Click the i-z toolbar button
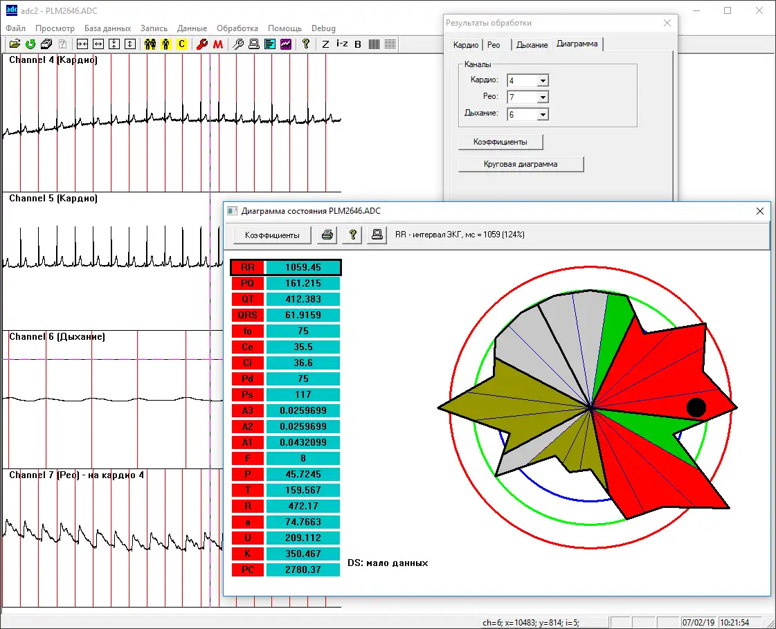The height and width of the screenshot is (629, 776). pyautogui.click(x=342, y=44)
